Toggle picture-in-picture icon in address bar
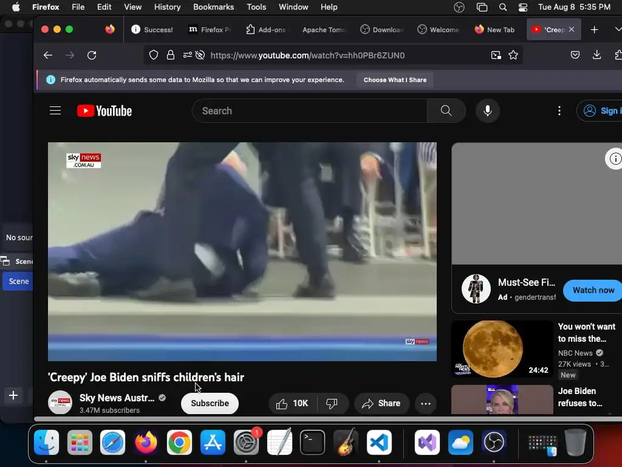 tap(496, 55)
